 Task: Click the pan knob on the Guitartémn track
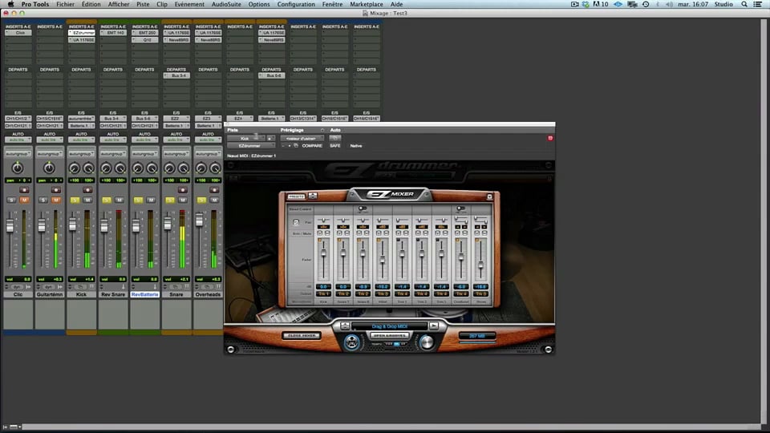point(49,168)
